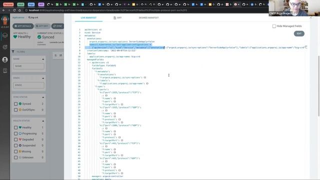Viewport: 320px width, 180px height.
Task: Tick the Synced sync status checkbox
Action: (x=15, y=104)
